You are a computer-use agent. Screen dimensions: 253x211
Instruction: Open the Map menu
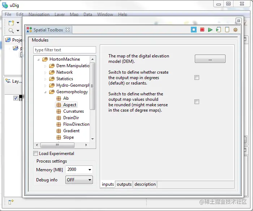[x=74, y=14]
